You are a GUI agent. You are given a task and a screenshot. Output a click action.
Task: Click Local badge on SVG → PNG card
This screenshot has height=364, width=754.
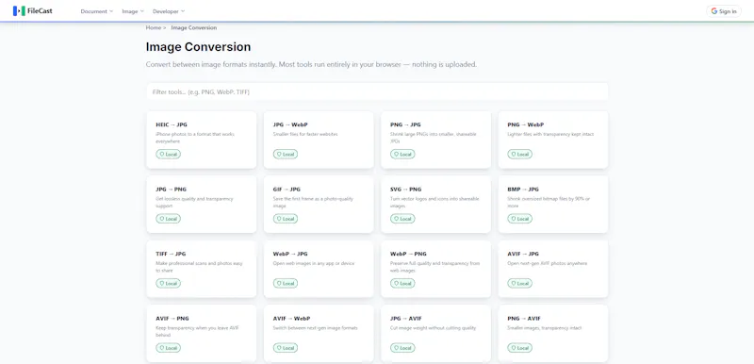coord(403,219)
